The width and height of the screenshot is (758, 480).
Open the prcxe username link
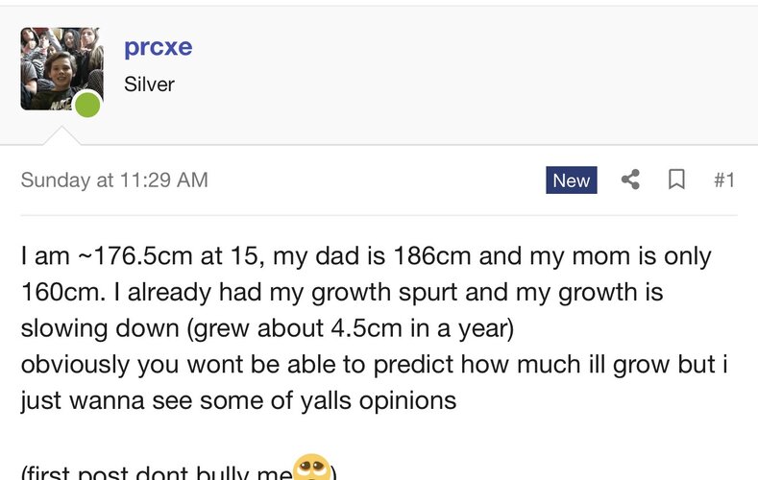159,47
